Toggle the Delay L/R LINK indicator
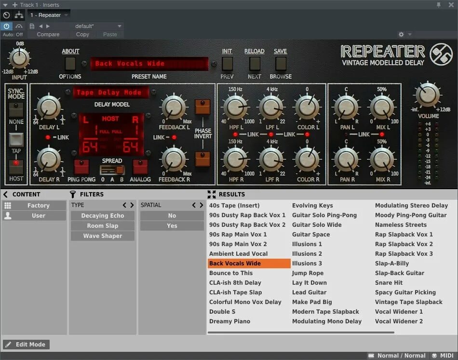 tap(48, 137)
